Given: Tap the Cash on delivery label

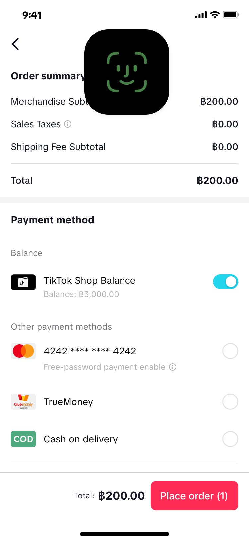Looking at the screenshot, I should pyautogui.click(x=81, y=439).
